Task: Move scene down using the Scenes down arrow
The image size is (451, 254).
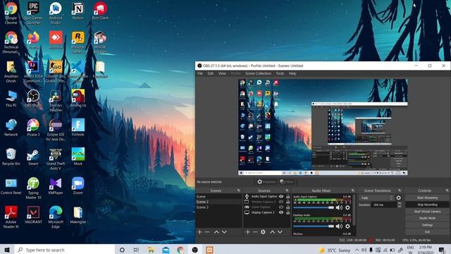Action: click(224, 232)
